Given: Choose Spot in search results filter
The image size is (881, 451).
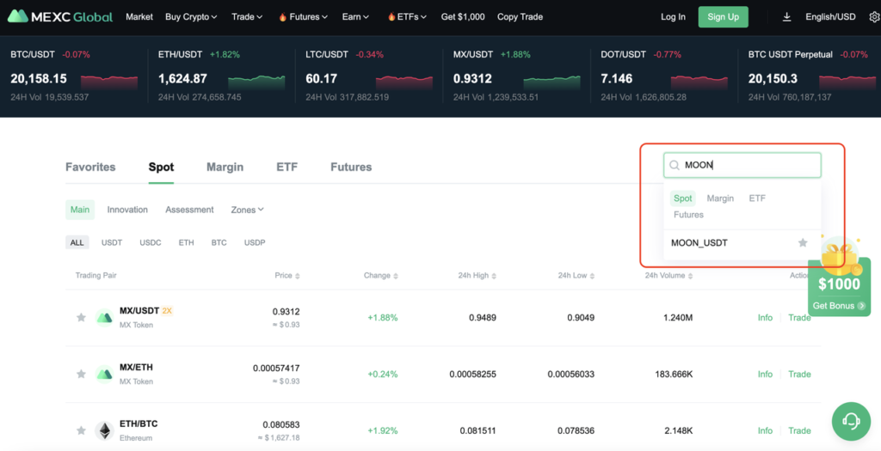Looking at the screenshot, I should [682, 198].
